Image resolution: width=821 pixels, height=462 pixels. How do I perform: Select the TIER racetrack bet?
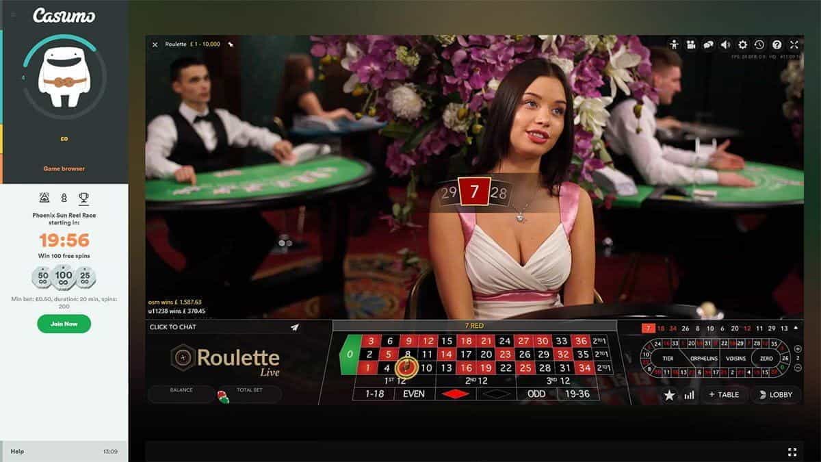[668, 358]
